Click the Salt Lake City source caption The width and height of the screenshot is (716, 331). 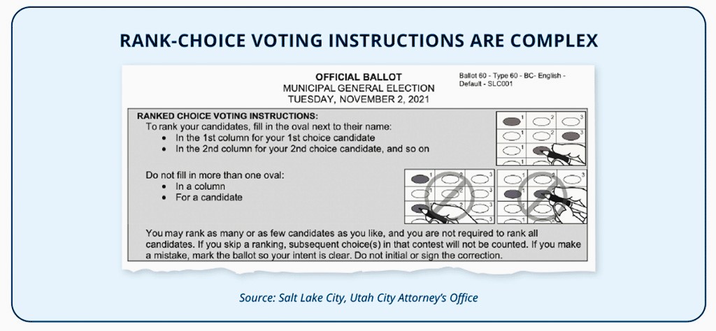click(358, 298)
